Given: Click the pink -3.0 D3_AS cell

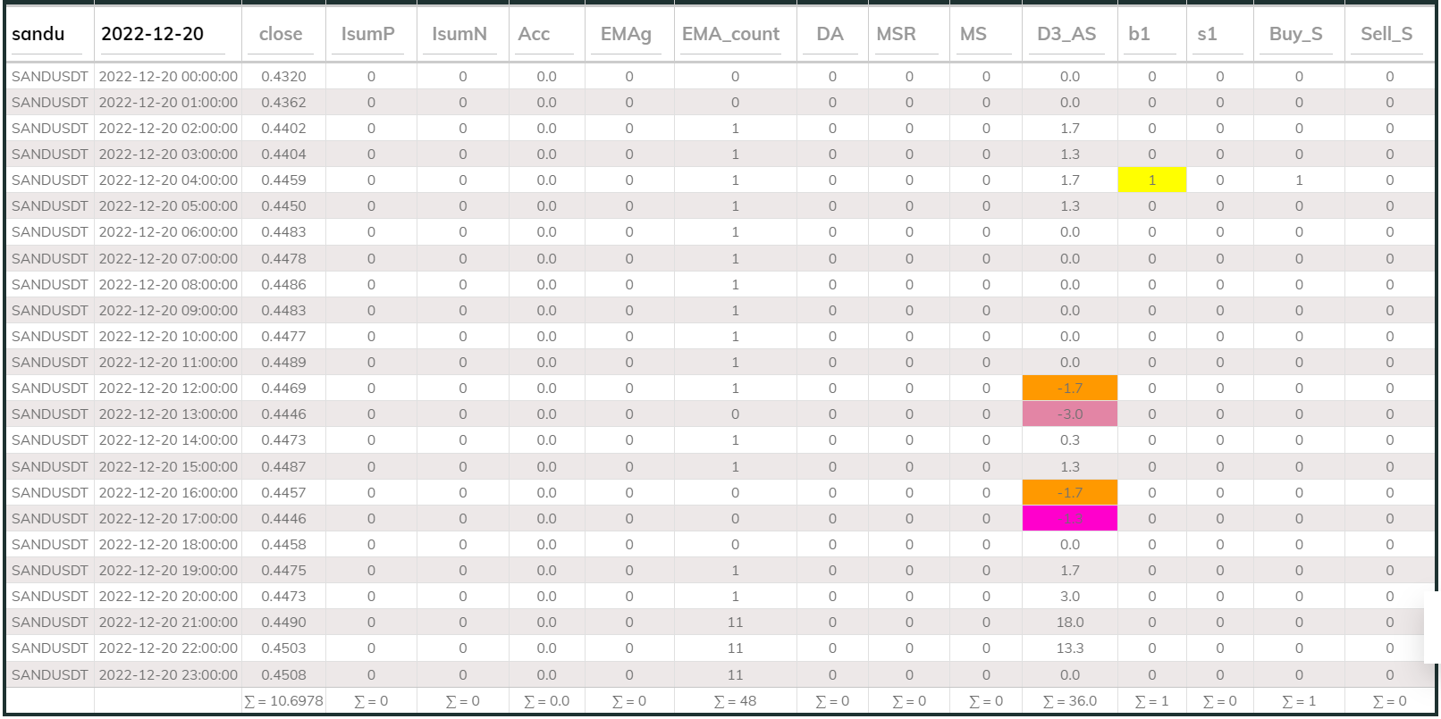Looking at the screenshot, I should (1069, 414).
